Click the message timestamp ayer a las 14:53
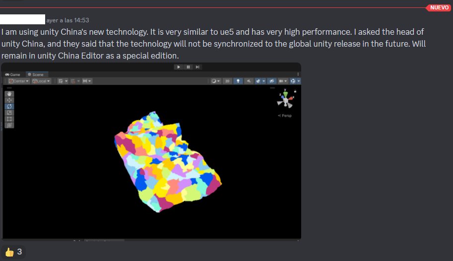 (67, 20)
